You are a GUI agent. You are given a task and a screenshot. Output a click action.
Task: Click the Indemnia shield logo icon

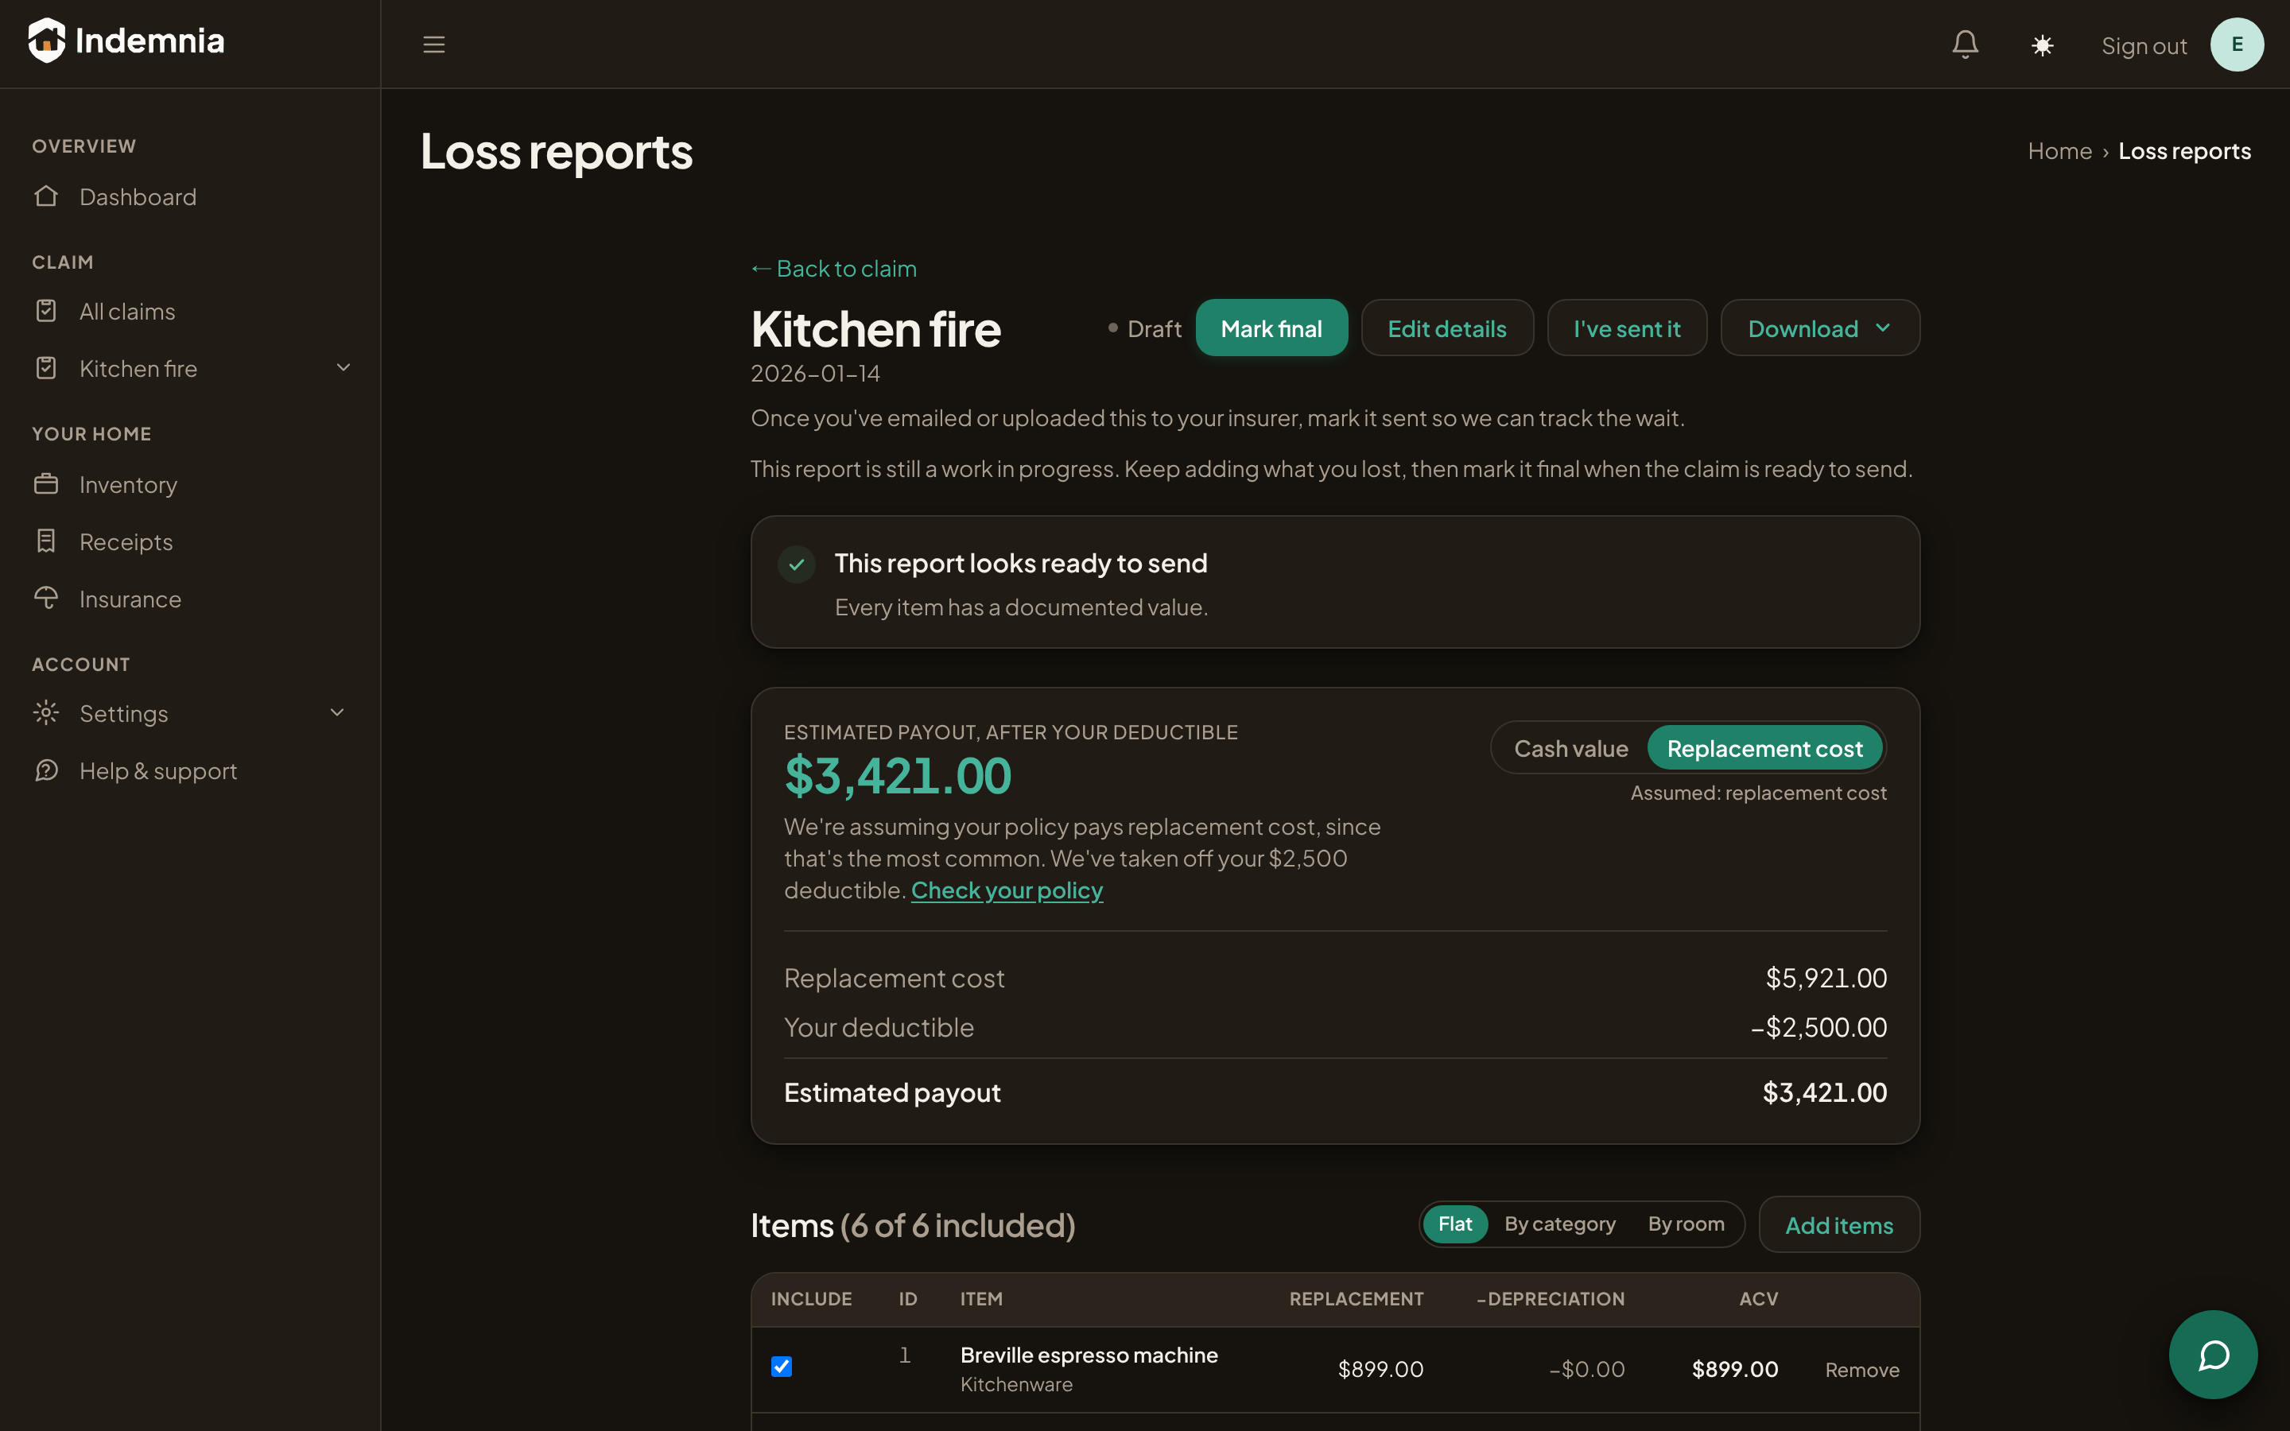click(46, 41)
